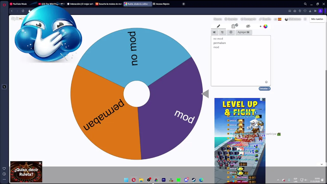Image resolution: width=327 pixels, height=184 pixels.
Task: Click address bar heart bookmark icon
Action: (305, 11)
